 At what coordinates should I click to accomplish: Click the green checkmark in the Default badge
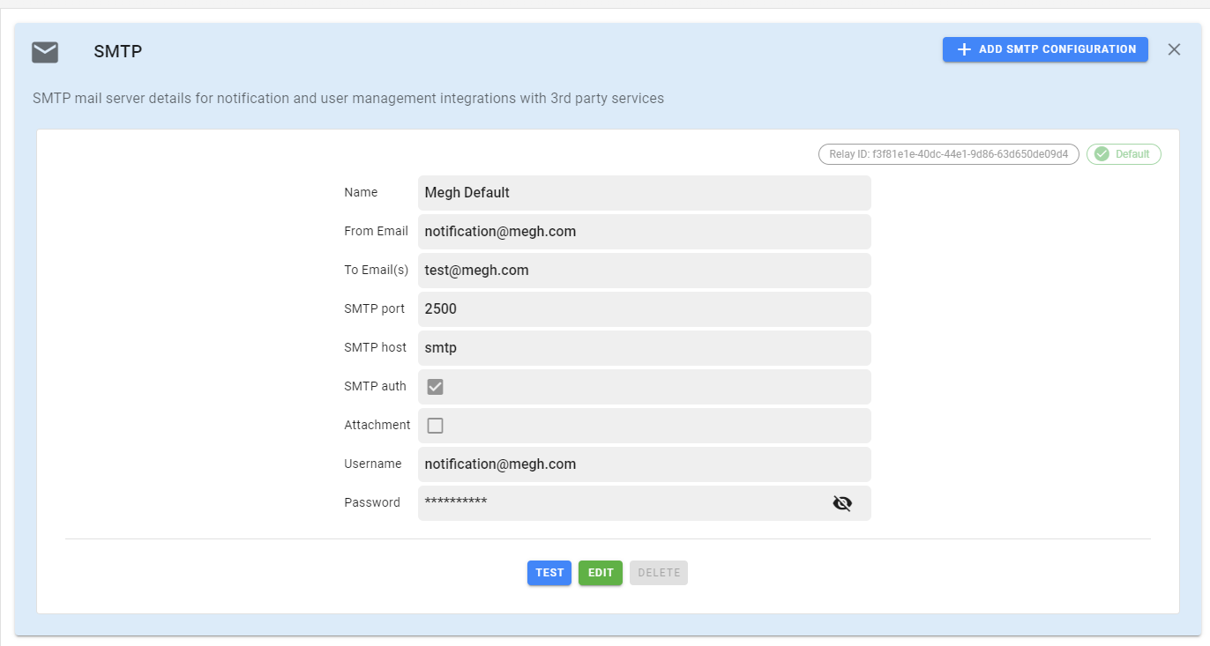1101,153
